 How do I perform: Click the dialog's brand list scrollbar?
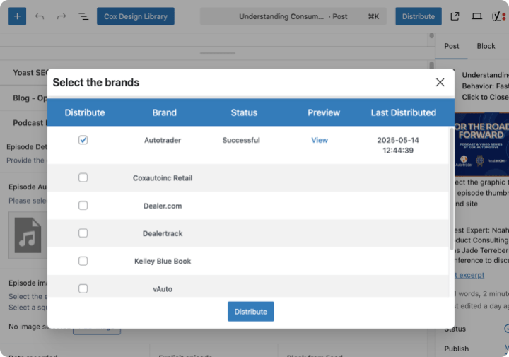point(452,189)
